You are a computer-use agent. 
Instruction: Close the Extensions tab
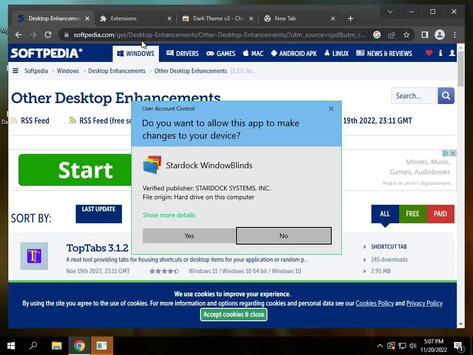170,18
